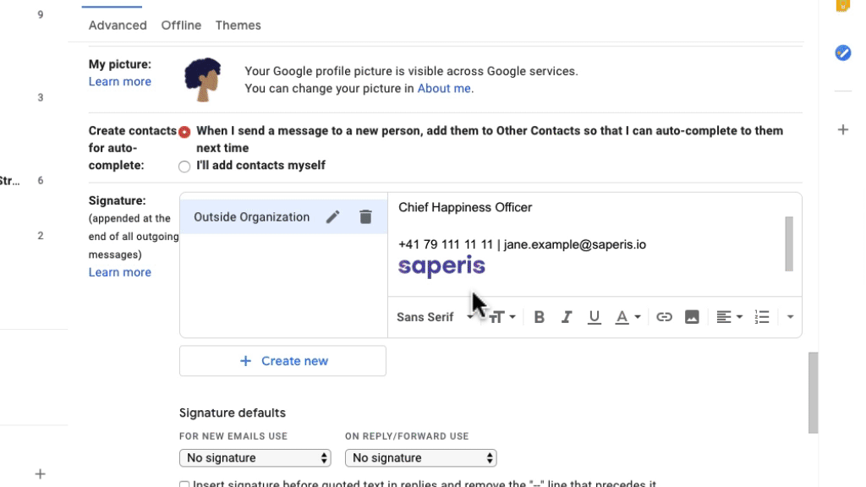Open On Reply/Forward signature dropdown
This screenshot has height=487, width=866.
click(x=421, y=457)
